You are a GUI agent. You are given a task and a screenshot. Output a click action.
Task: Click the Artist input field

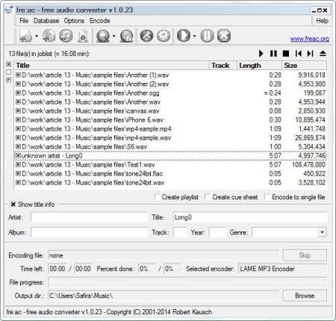click(89, 217)
